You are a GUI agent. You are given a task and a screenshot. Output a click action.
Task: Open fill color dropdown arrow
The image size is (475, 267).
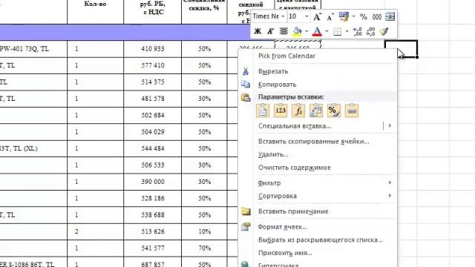(307, 31)
